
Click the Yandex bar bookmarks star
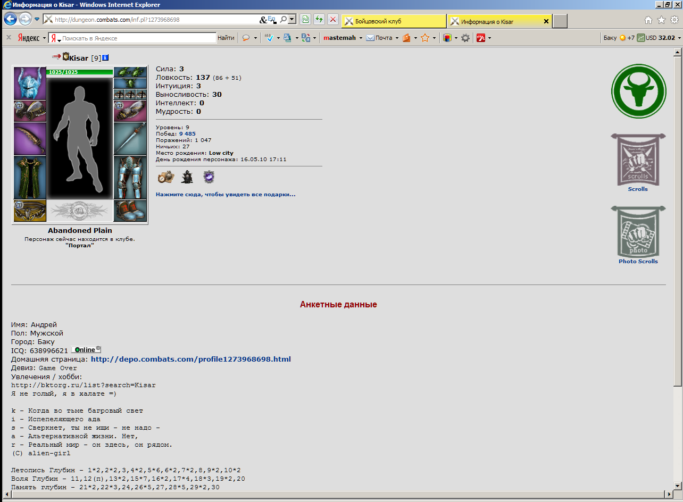coord(425,38)
